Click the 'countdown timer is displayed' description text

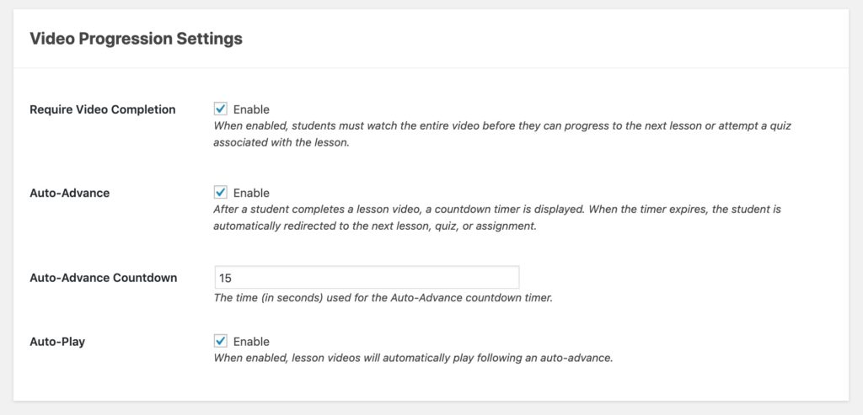pos(497,210)
